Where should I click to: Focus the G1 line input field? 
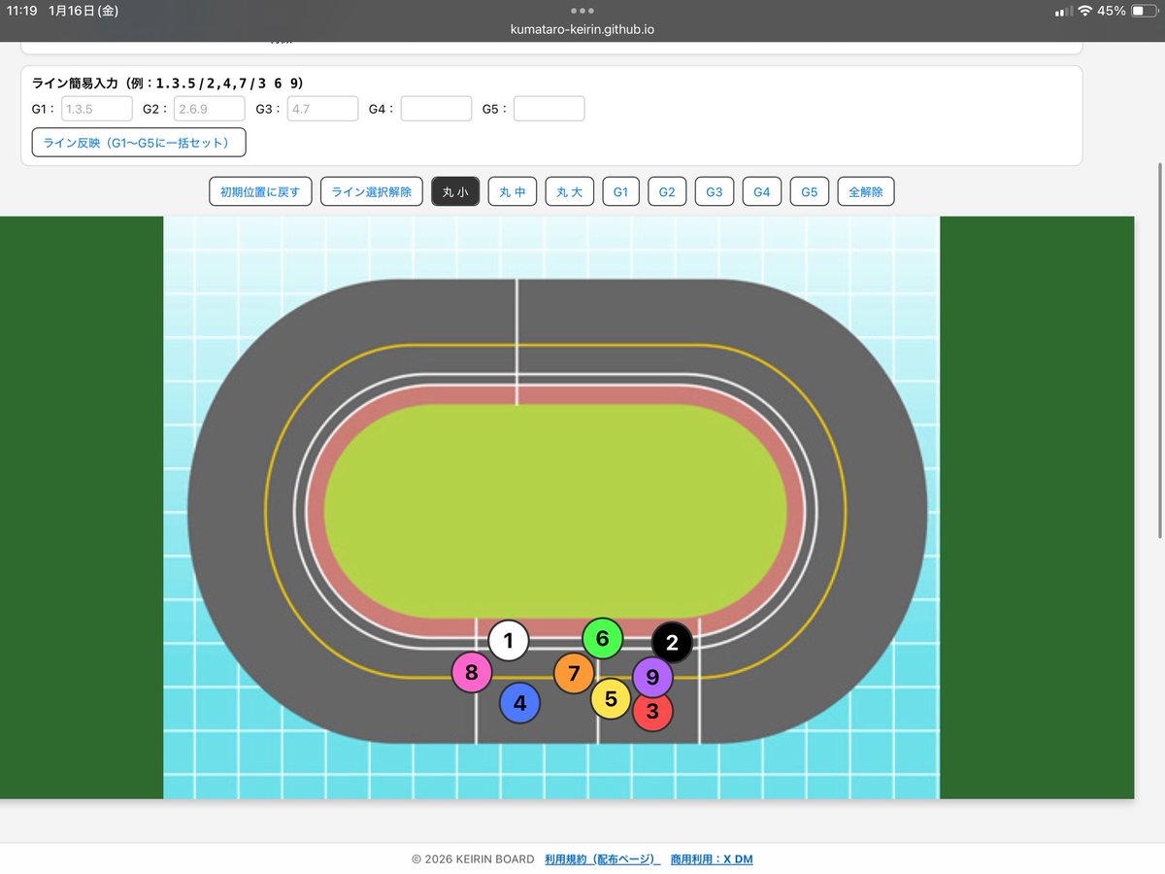pos(97,109)
